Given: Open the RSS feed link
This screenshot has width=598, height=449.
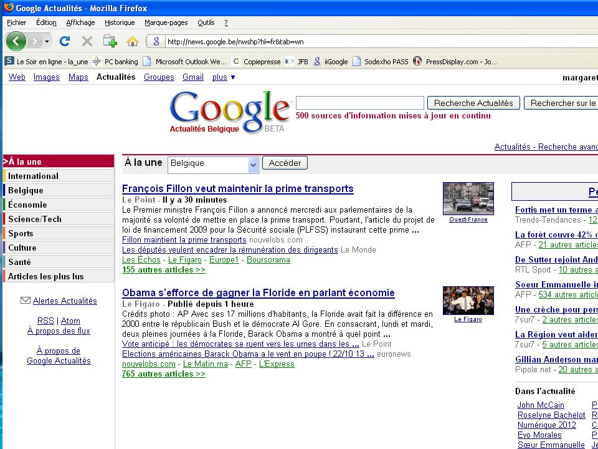Looking at the screenshot, I should pos(45,321).
